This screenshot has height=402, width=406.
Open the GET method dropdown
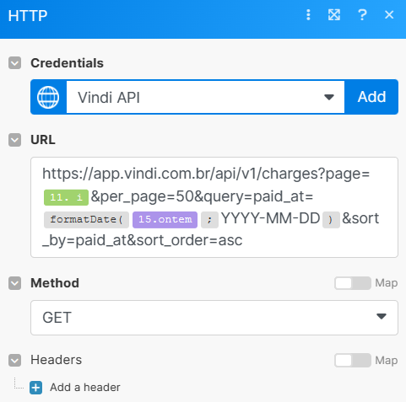tap(214, 318)
